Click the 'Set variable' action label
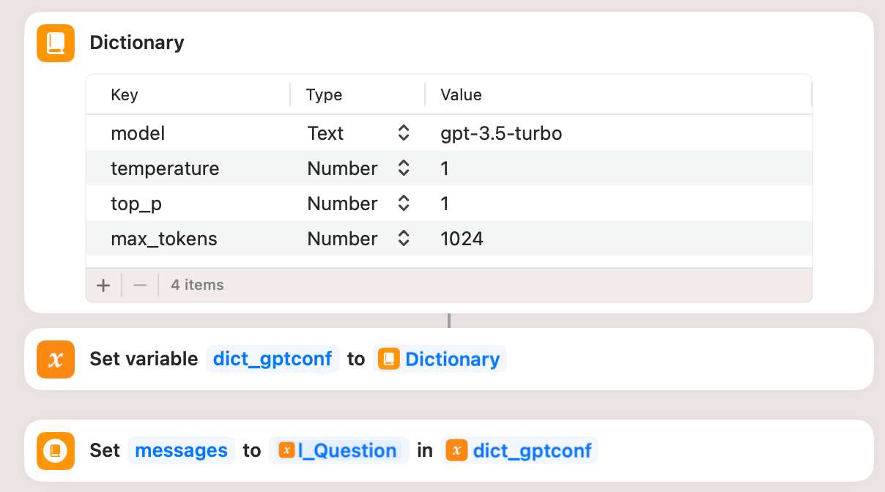885x492 pixels. pos(144,359)
